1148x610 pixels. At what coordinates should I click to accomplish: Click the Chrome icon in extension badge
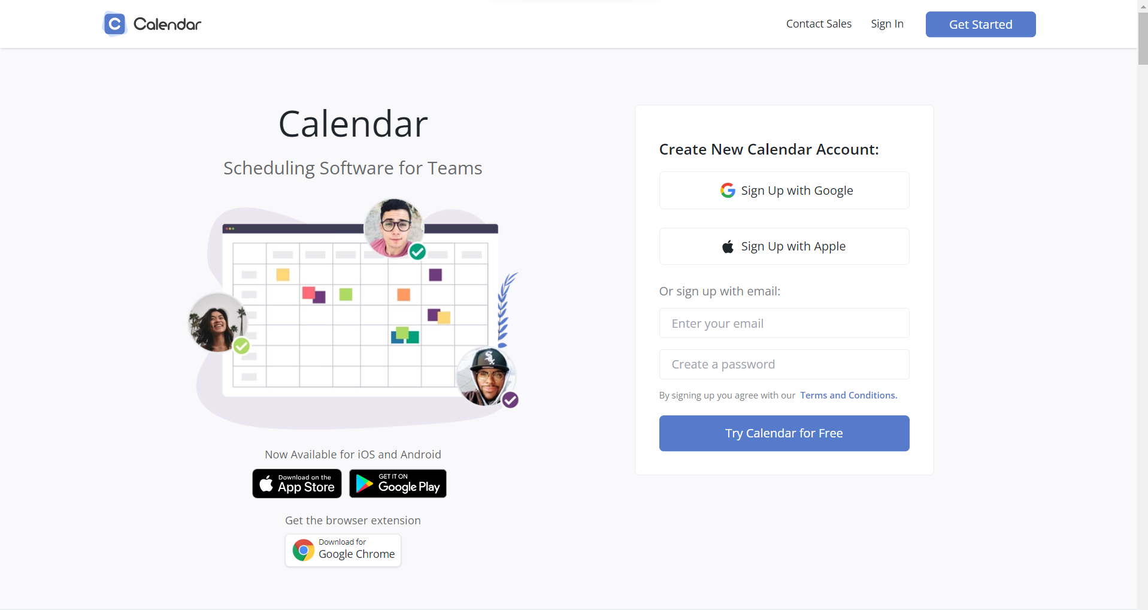(x=303, y=549)
